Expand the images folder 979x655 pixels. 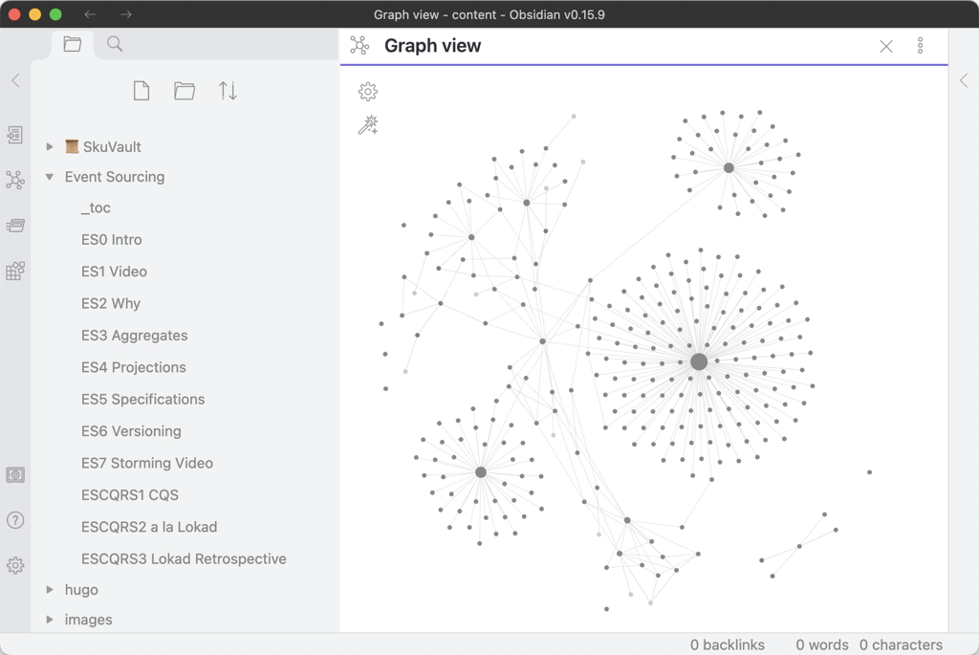point(50,620)
